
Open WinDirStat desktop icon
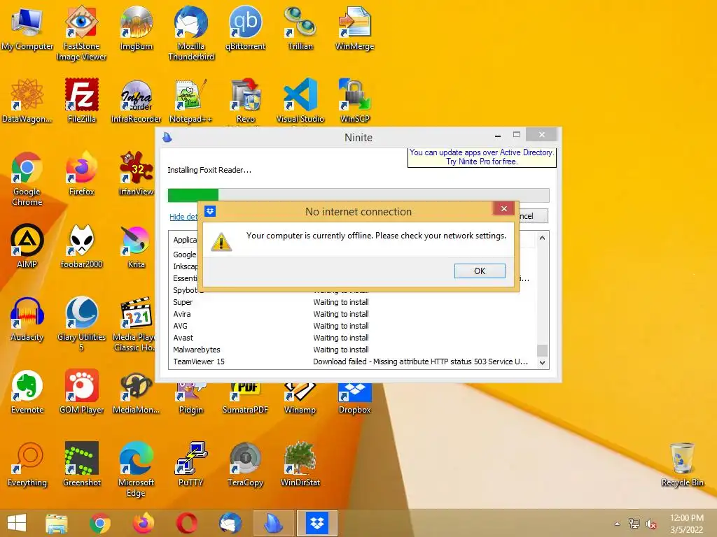pyautogui.click(x=300, y=465)
